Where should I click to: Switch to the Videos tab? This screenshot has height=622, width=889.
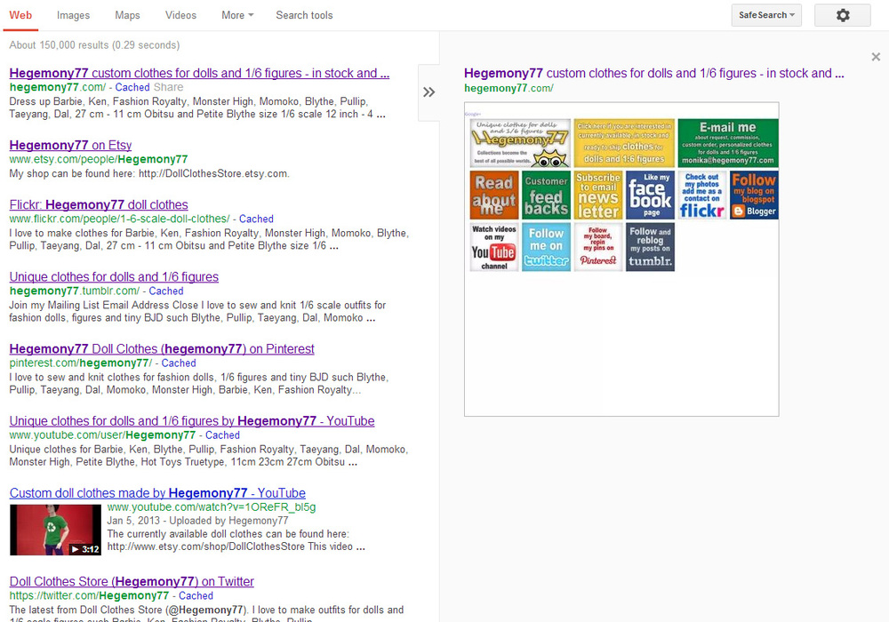coord(180,15)
